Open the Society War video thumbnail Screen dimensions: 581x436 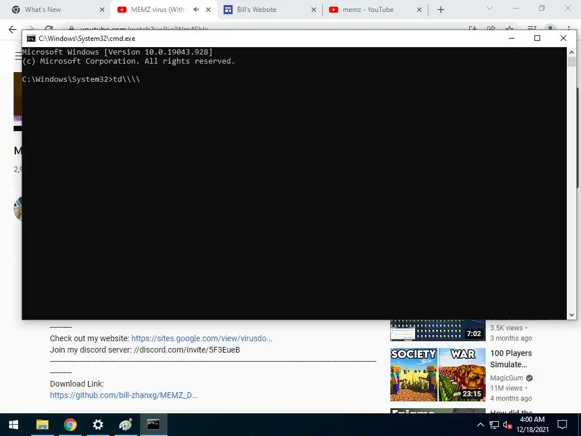point(437,375)
